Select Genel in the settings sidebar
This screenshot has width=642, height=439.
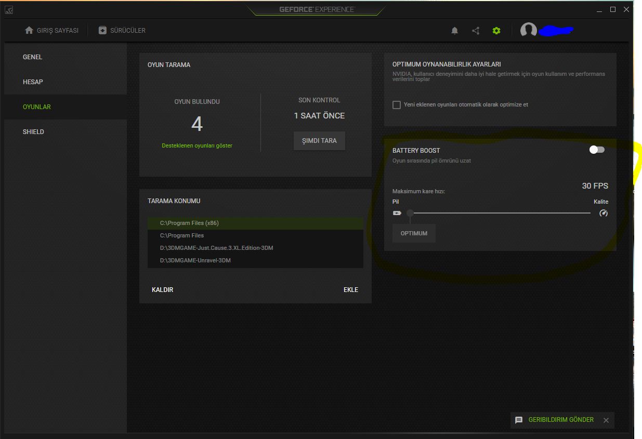[x=33, y=57]
